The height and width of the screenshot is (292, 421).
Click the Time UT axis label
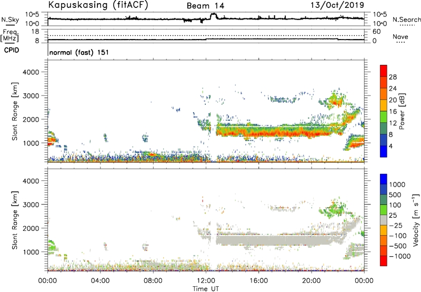(x=206, y=289)
